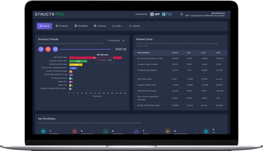Click the Product types arrows icon

coord(168,131)
